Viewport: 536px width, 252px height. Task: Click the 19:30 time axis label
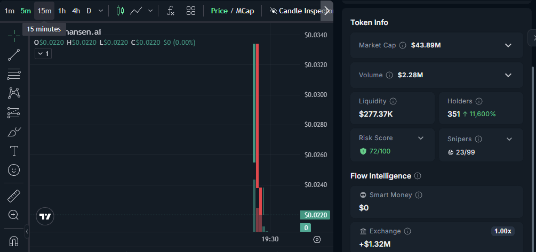pyautogui.click(x=270, y=239)
